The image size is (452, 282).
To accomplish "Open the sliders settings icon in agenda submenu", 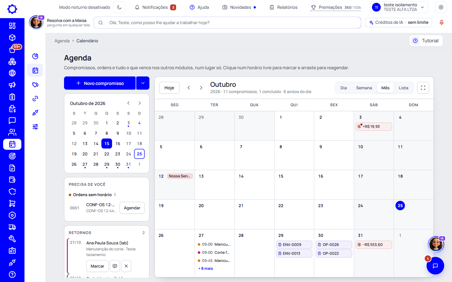I will click(35, 127).
